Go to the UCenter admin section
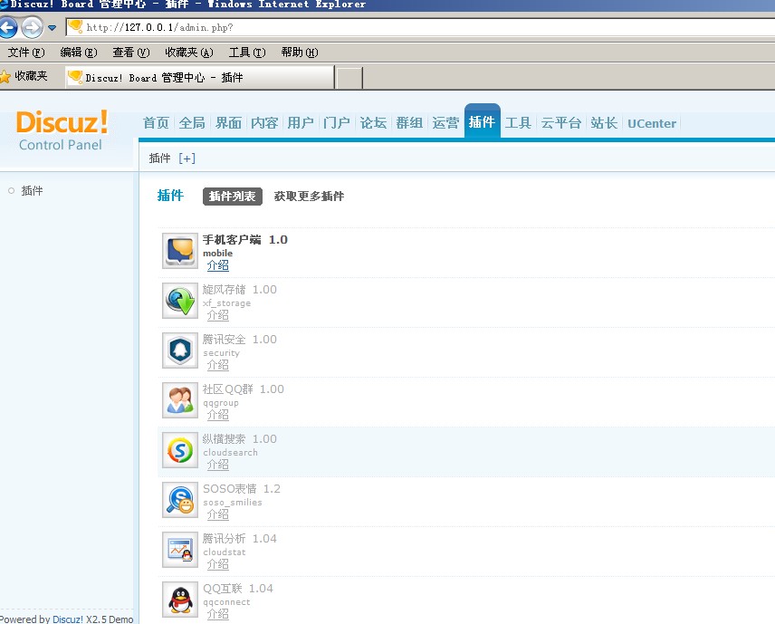Screen dimensions: 775x624 pos(652,123)
